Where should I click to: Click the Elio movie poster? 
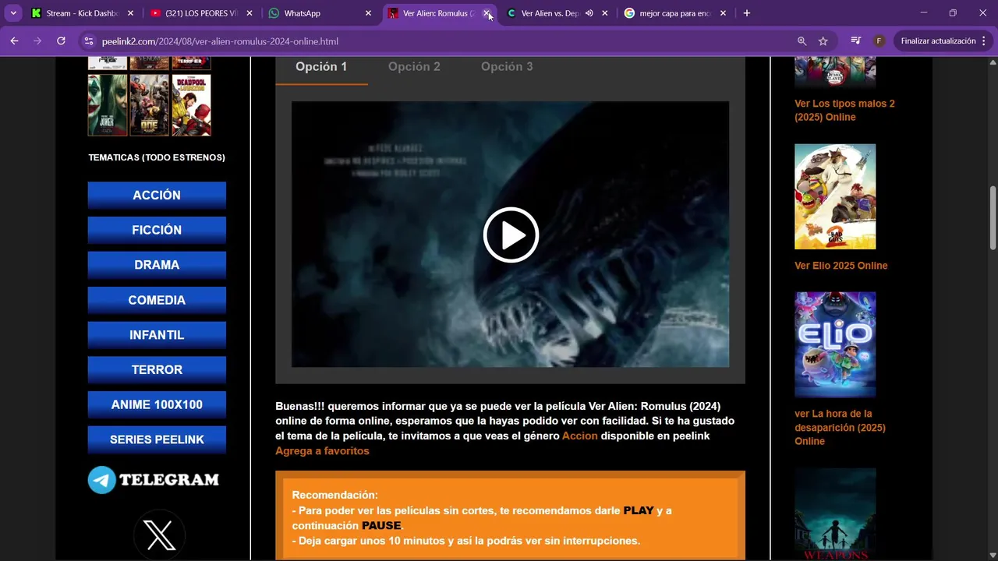(835, 344)
